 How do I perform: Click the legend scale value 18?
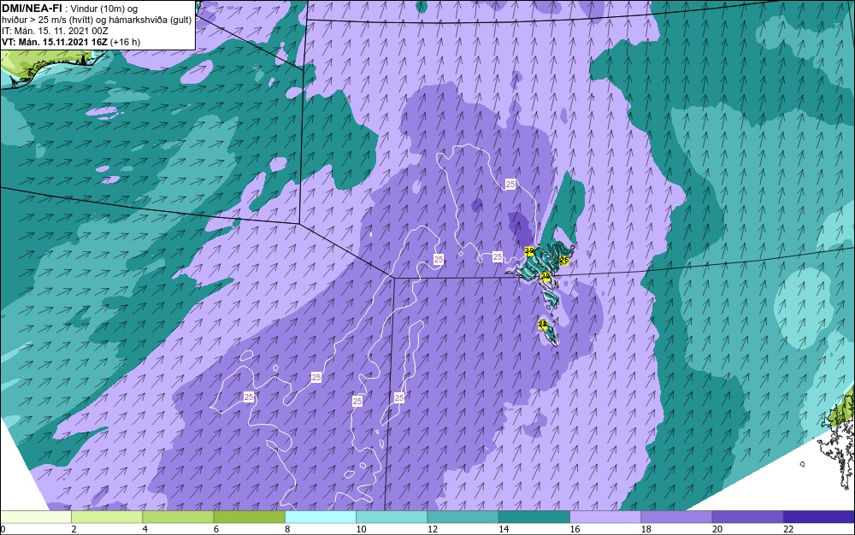[x=646, y=529]
